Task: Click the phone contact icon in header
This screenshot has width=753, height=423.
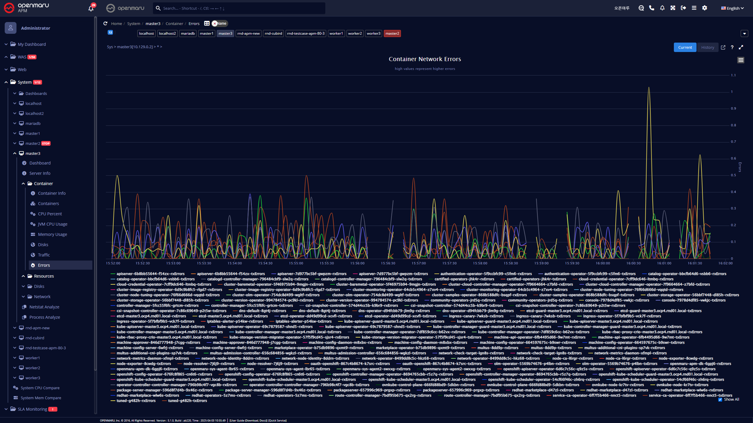Action: [652, 8]
